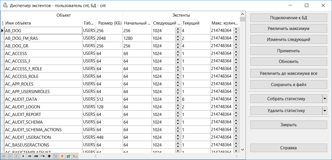Open the orange filter funnel icon
The image size is (332, 160).
[62, 156]
